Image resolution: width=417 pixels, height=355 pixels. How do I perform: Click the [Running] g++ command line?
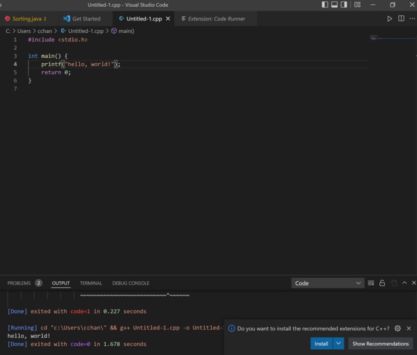point(116,328)
